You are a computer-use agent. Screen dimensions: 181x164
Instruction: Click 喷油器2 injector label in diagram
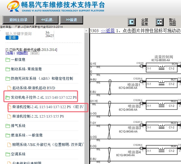click(x=134, y=106)
